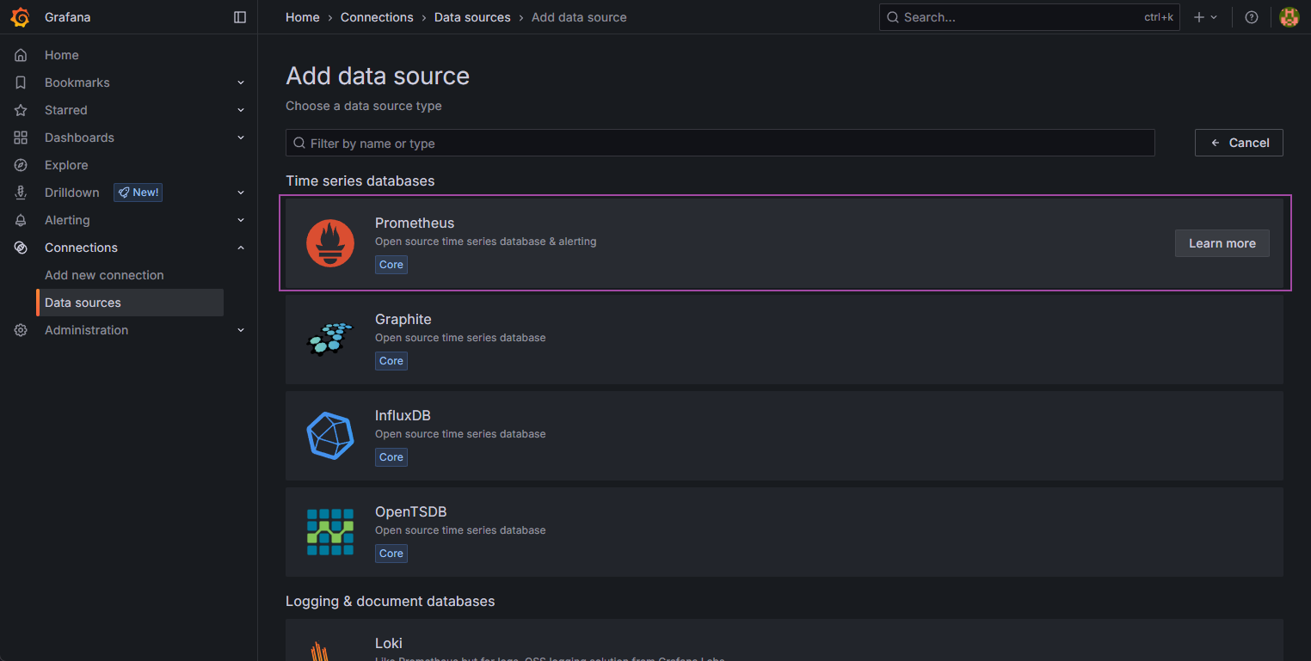The height and width of the screenshot is (661, 1311).
Task: Focus the Filter by name or type field
Action: (723, 143)
